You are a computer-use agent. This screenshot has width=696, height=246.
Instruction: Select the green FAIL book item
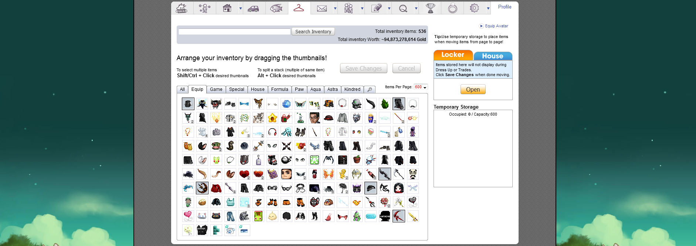pos(258,216)
